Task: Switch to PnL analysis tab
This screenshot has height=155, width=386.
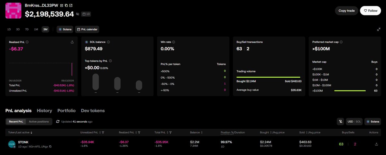Action: (x=18, y=110)
